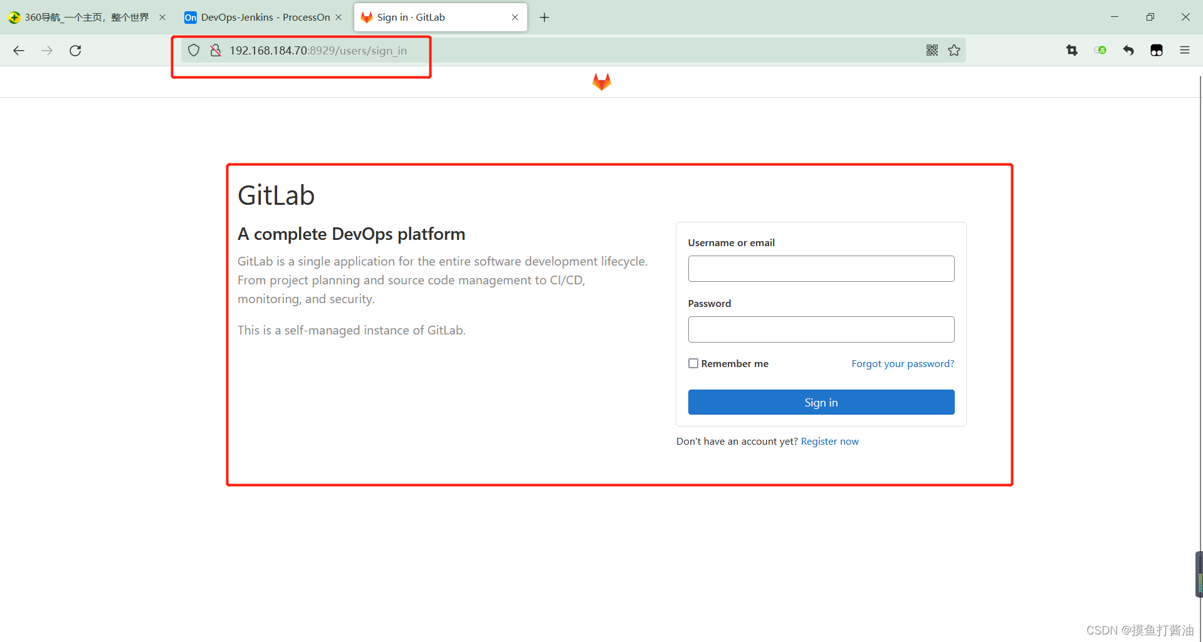Click 'This is a self-managed instance of GitLab.' text
Viewport: 1203px width, 642px height.
click(352, 330)
